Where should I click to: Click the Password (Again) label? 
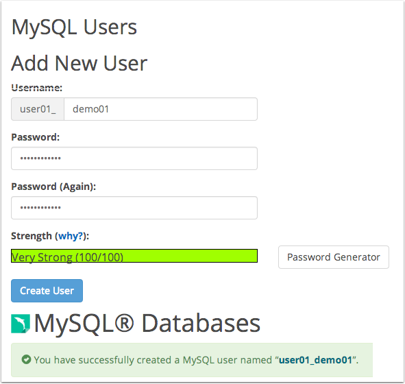[53, 187]
